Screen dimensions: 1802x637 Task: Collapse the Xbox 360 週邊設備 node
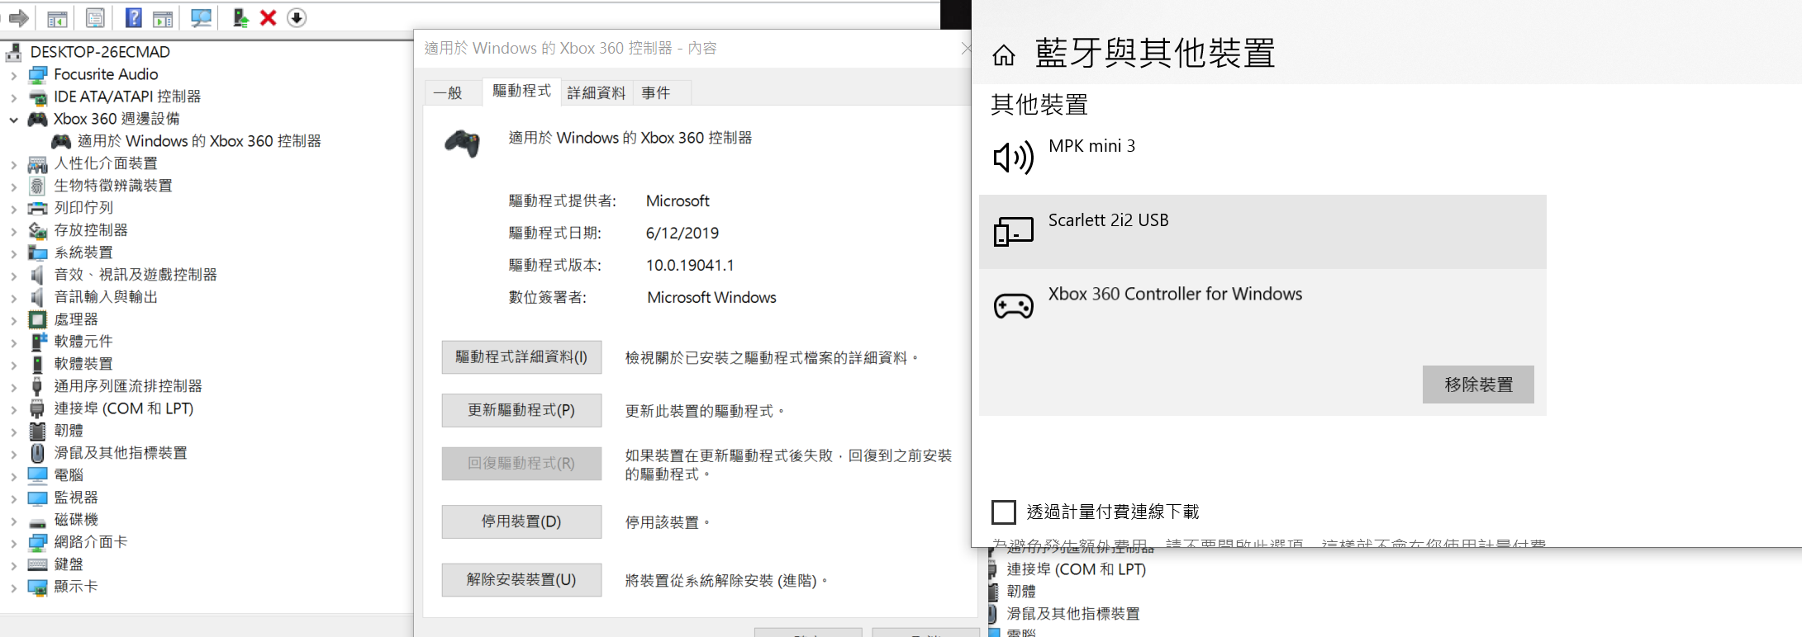pos(13,120)
